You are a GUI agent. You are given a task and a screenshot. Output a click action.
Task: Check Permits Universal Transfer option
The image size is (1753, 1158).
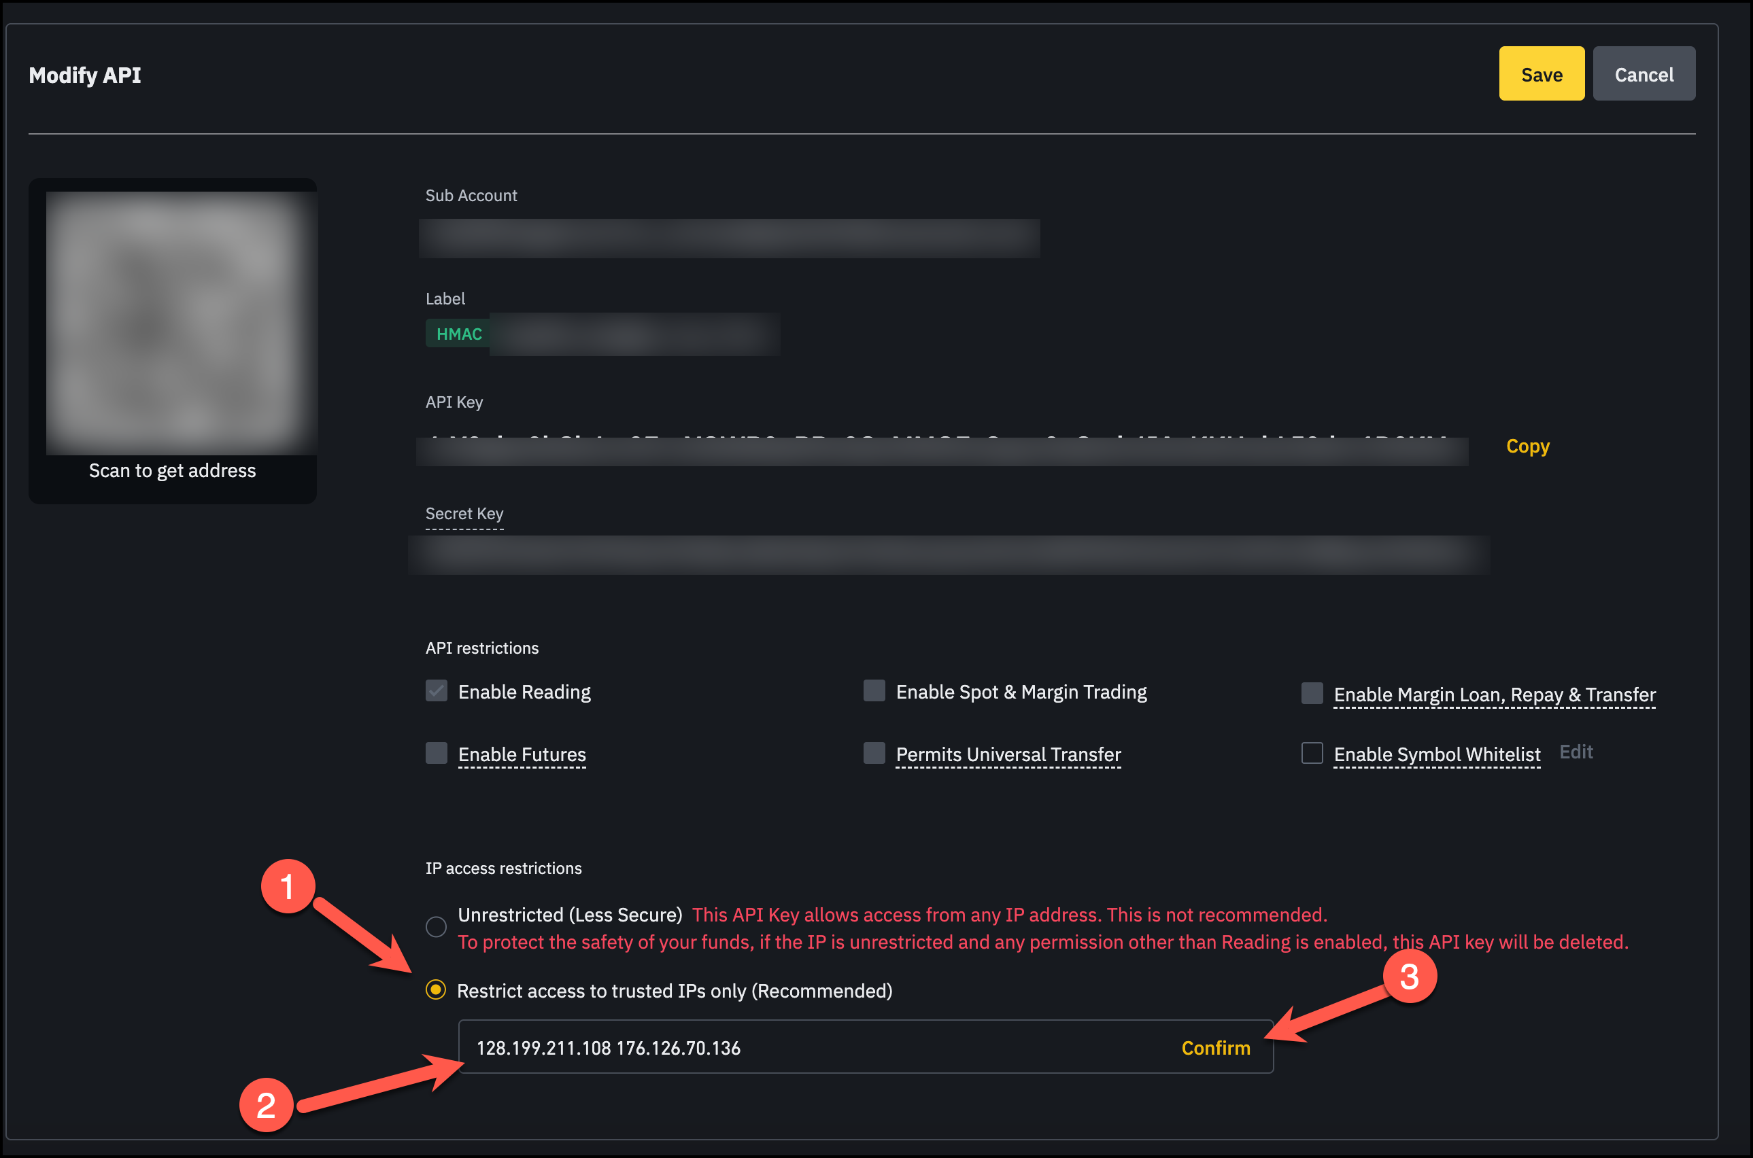coord(874,753)
